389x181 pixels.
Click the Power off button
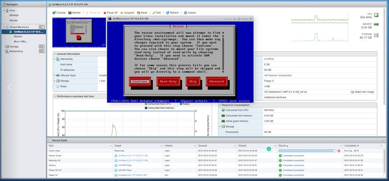[110, 13]
